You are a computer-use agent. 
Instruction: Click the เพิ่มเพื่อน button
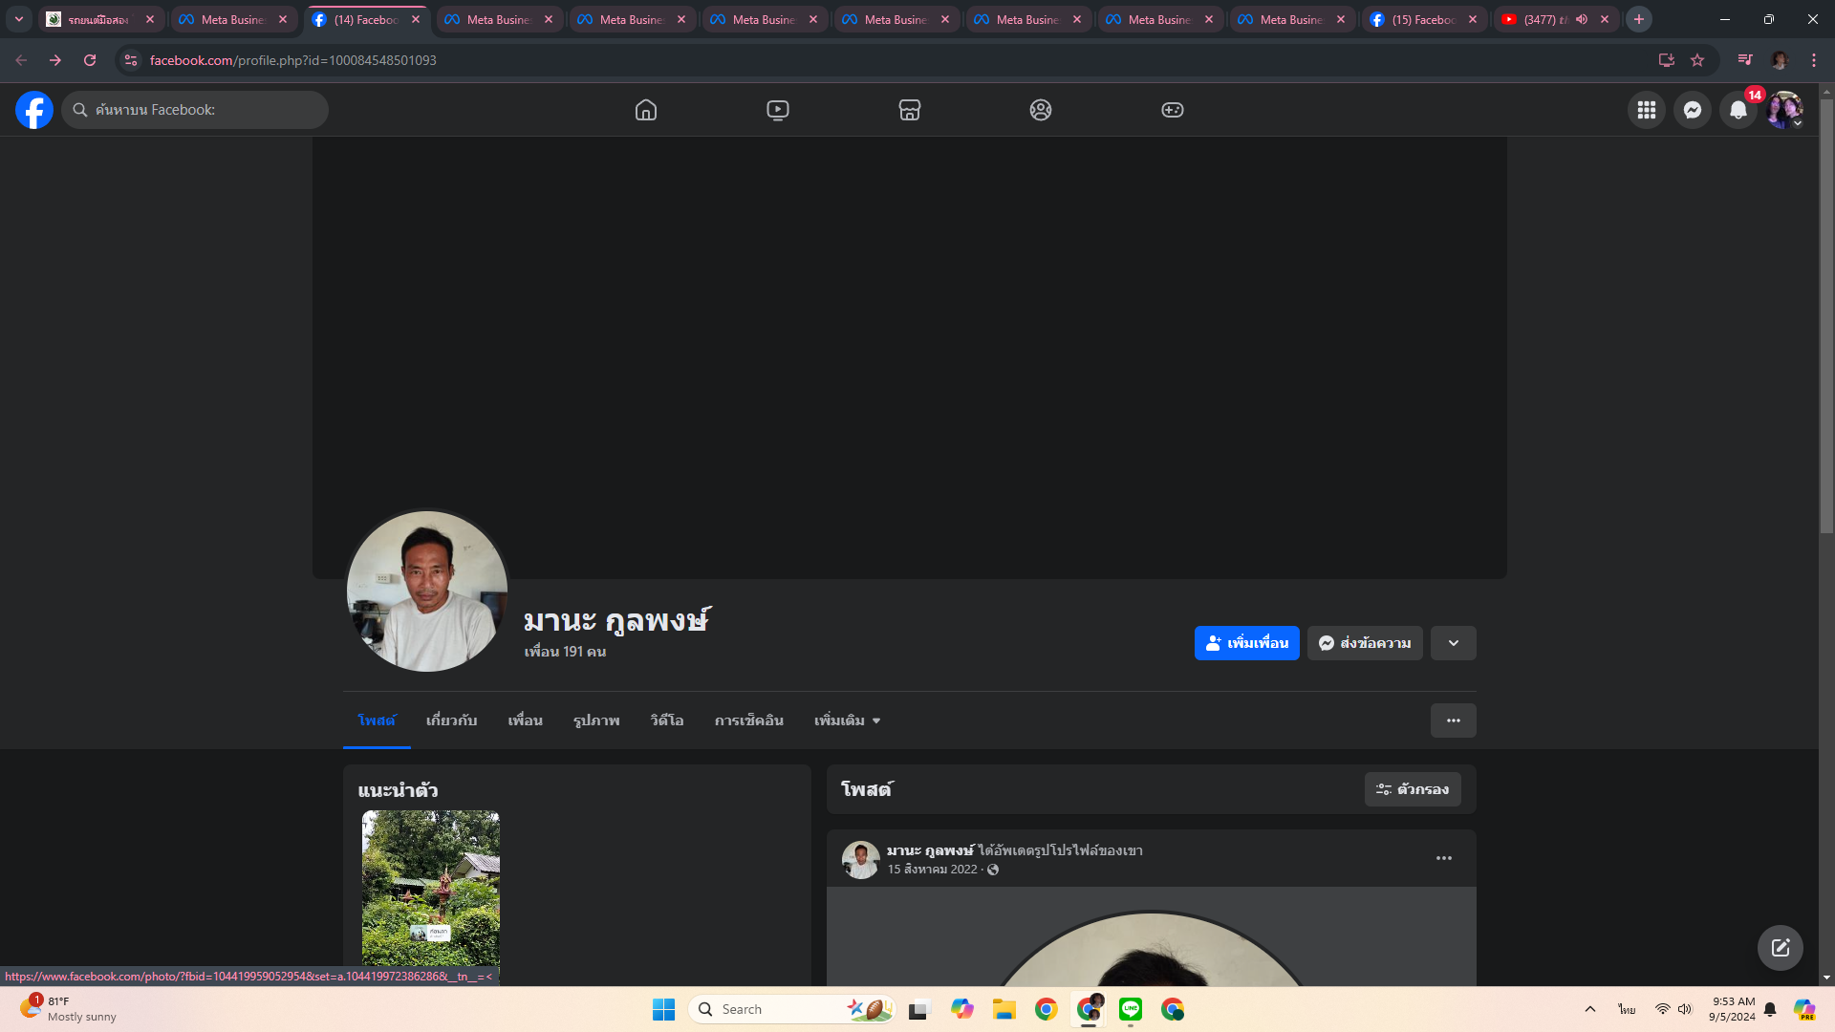[x=1246, y=643]
